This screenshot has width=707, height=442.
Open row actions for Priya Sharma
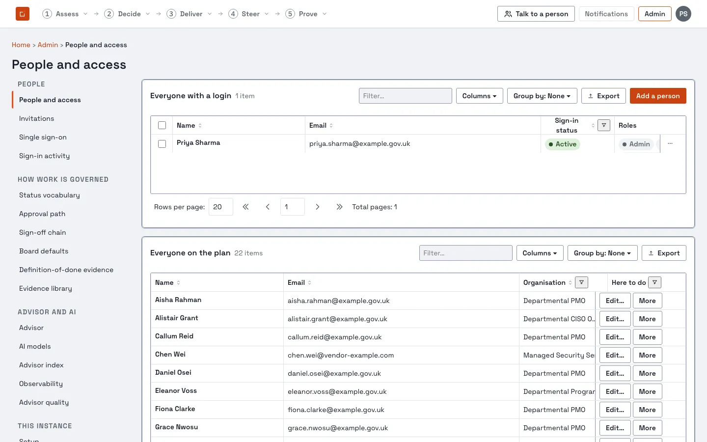click(x=670, y=143)
